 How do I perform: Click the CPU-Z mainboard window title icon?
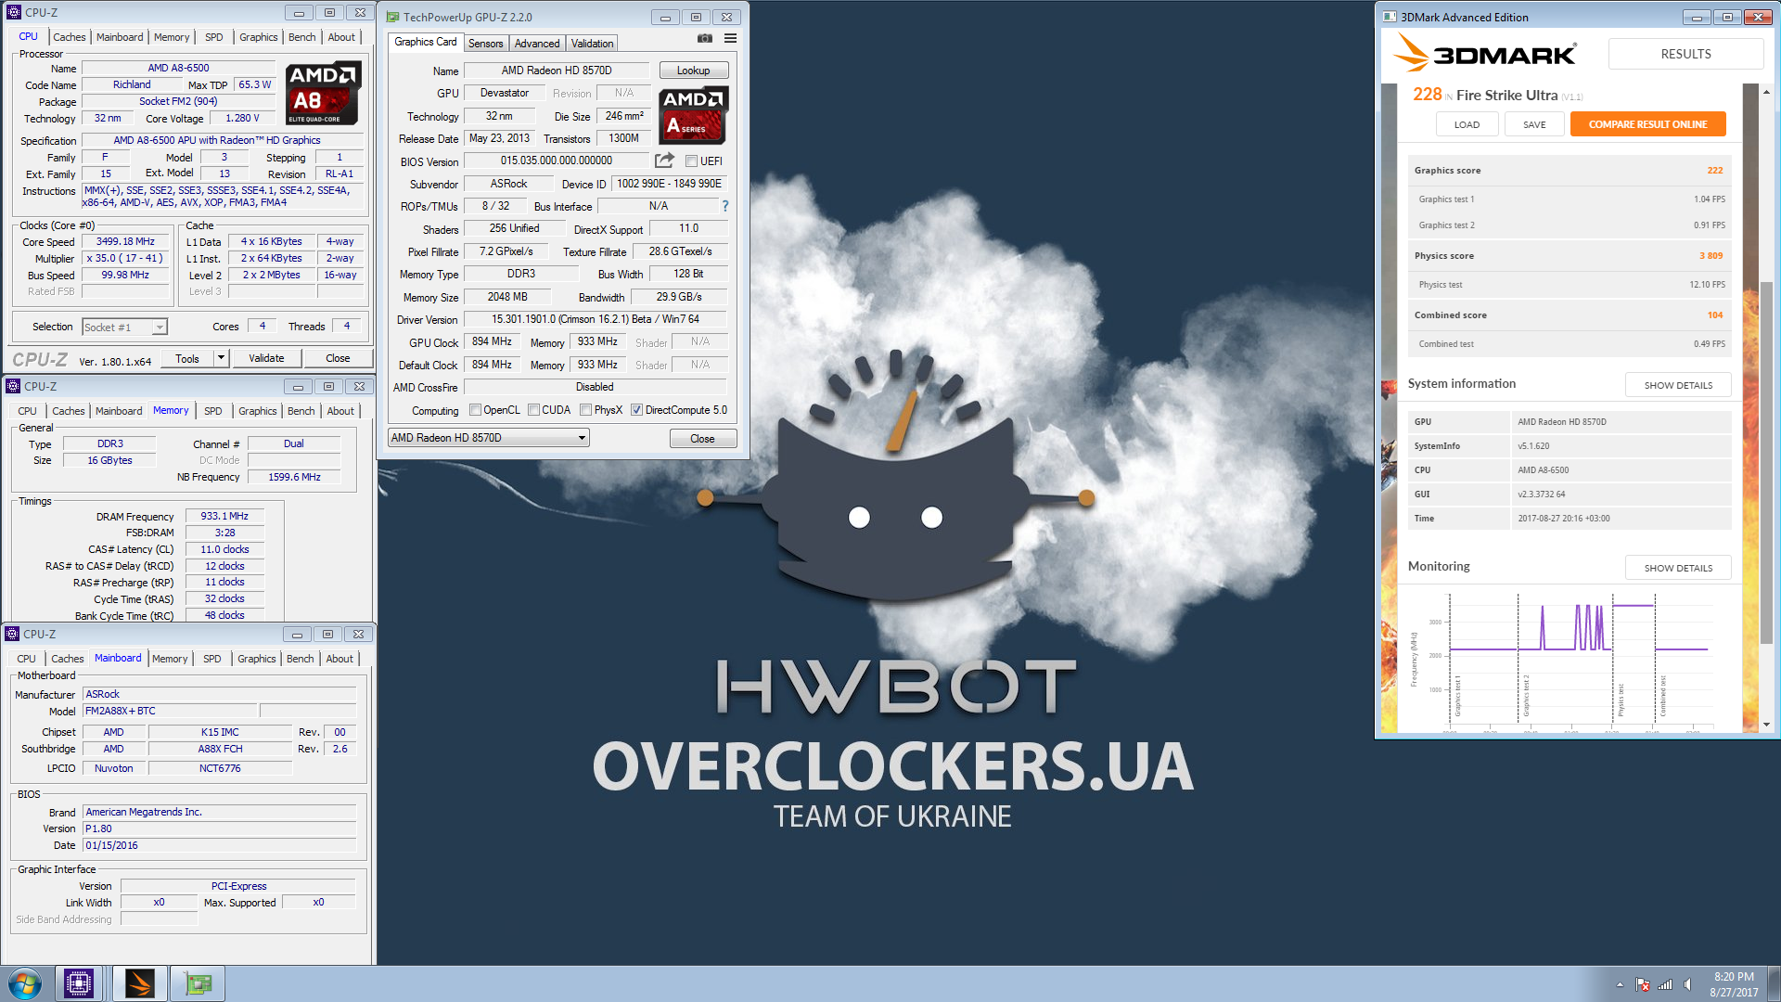click(12, 634)
